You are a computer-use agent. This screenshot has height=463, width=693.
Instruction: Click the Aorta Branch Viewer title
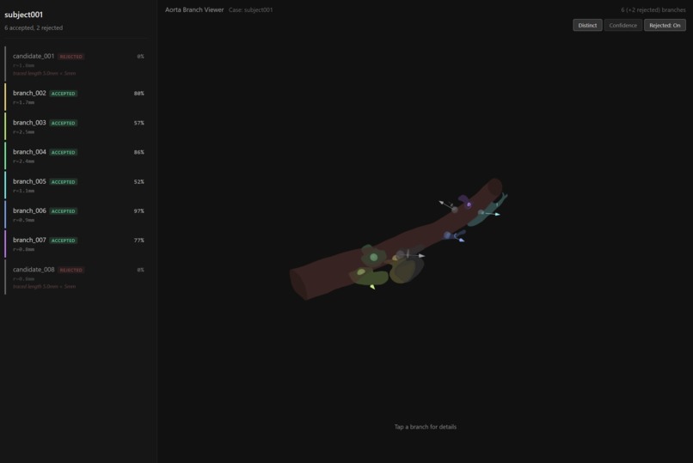194,9
